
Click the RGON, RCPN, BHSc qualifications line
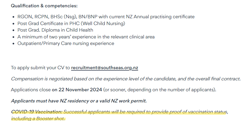[106, 17]
